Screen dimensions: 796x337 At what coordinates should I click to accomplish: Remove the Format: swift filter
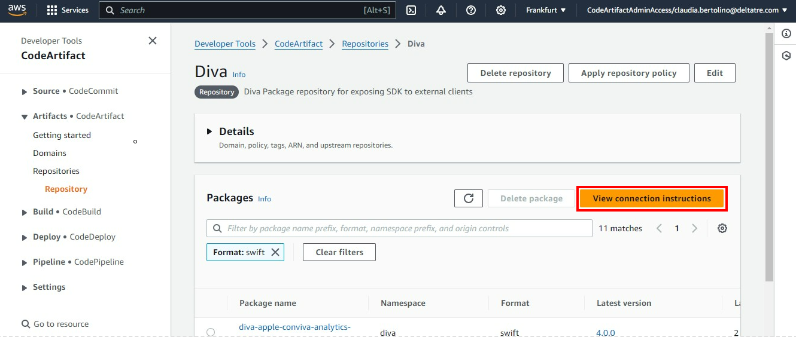(x=275, y=252)
